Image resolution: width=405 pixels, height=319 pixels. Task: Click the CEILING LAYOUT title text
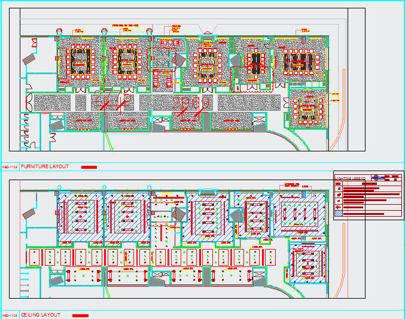pos(41,315)
